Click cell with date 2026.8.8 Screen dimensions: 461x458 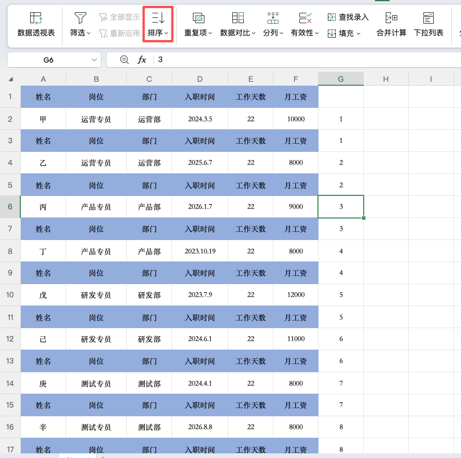pos(200,427)
